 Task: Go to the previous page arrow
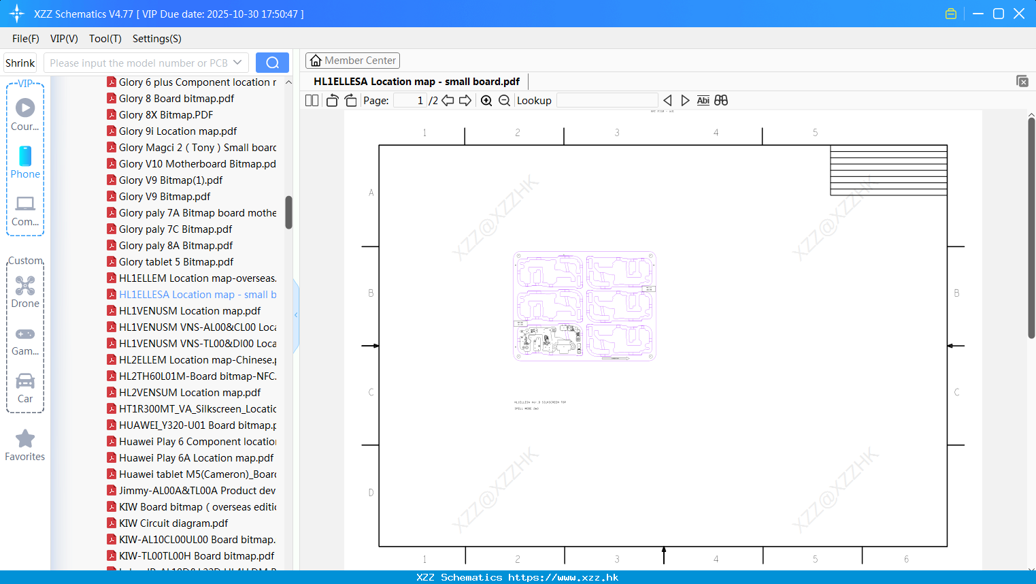click(x=448, y=101)
